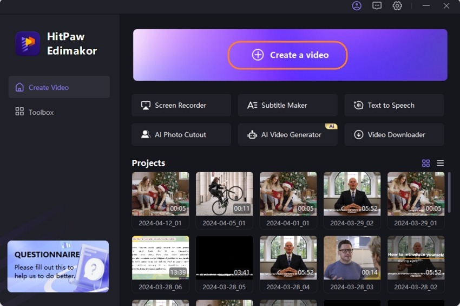
Task: Open the black project thumbnail 2024-03-28_05
Action: pyautogui.click(x=224, y=258)
